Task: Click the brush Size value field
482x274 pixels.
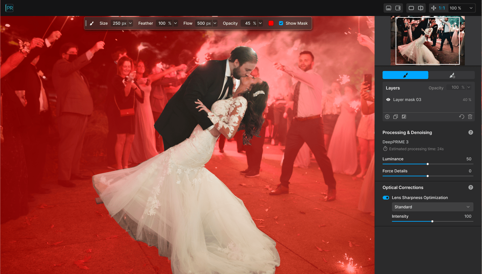Action: [x=119, y=23]
